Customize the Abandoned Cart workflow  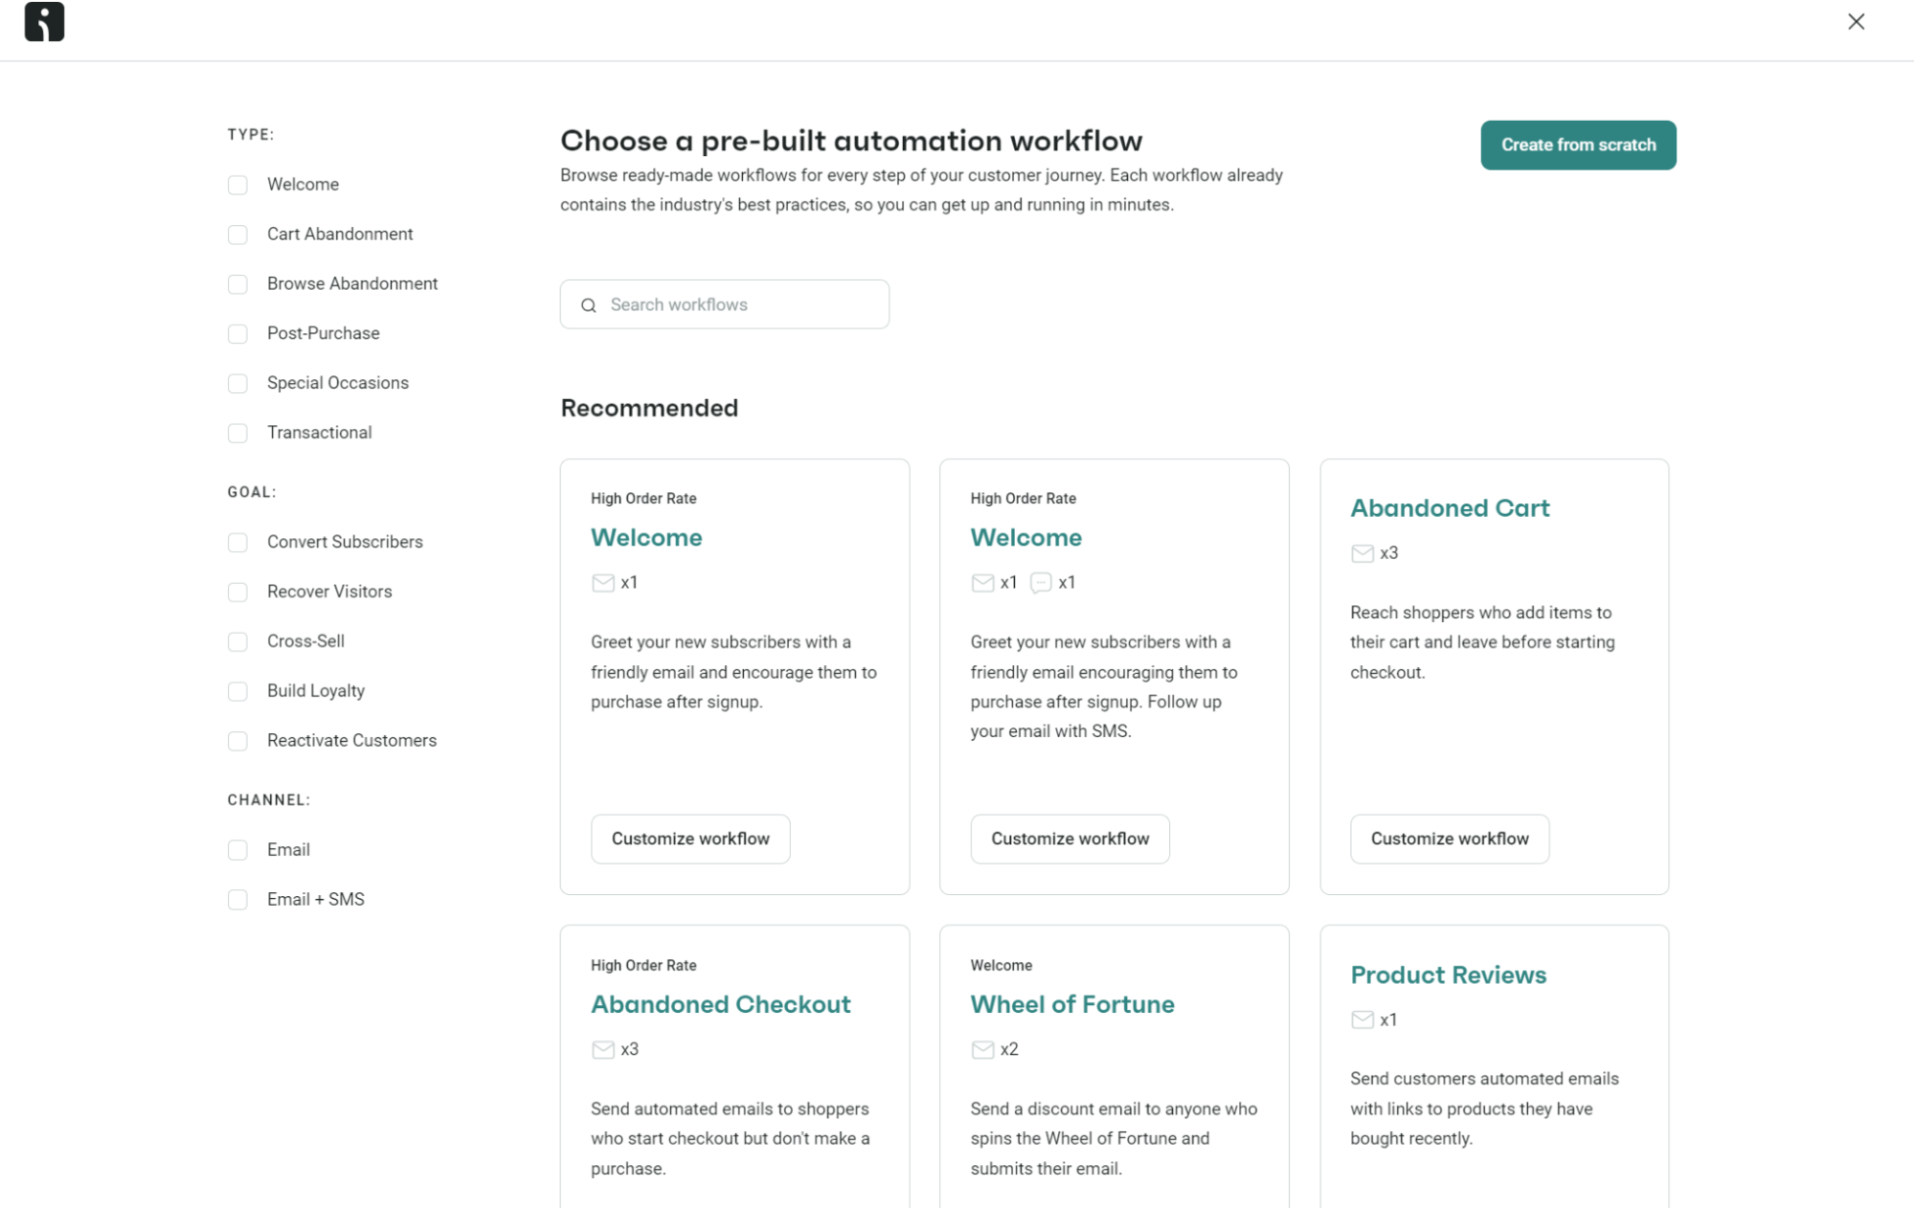tap(1449, 839)
